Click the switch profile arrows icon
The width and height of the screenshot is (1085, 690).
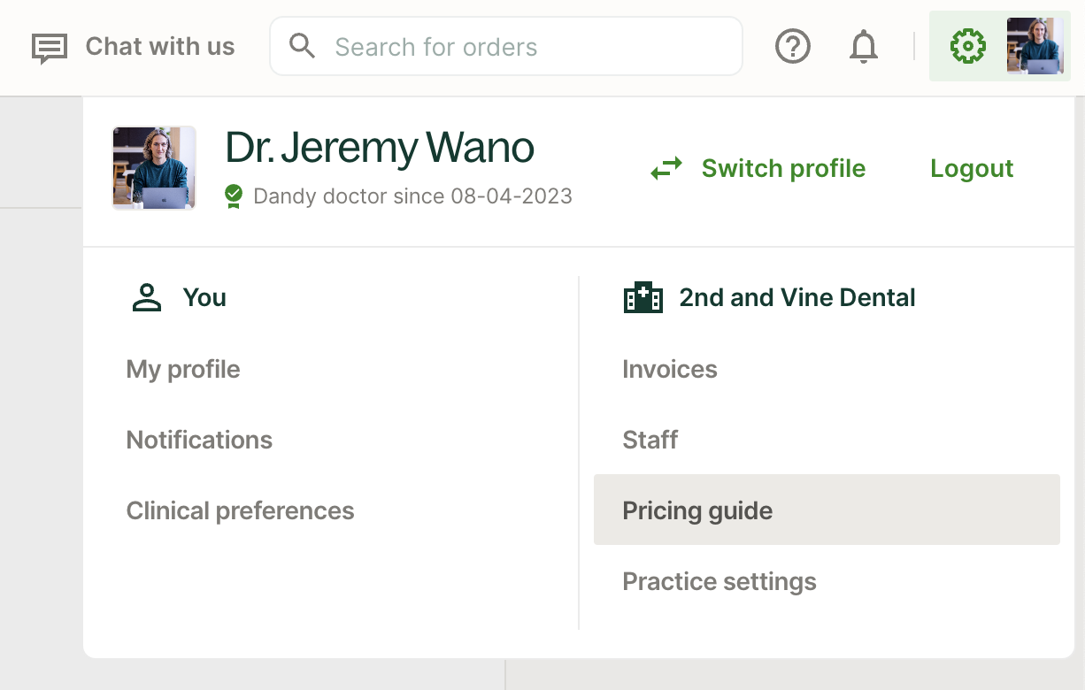click(666, 168)
